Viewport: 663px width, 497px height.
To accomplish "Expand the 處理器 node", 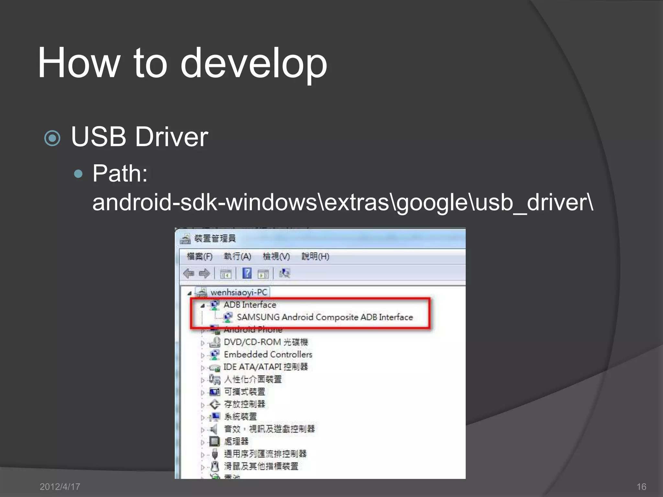I will [x=203, y=442].
